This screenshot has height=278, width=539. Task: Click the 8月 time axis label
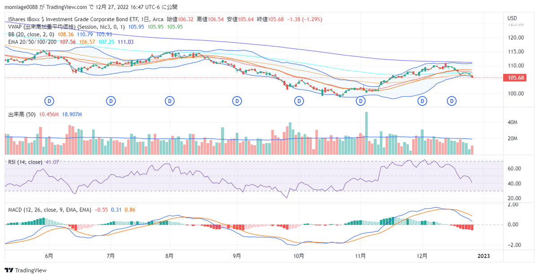pyautogui.click(x=170, y=256)
